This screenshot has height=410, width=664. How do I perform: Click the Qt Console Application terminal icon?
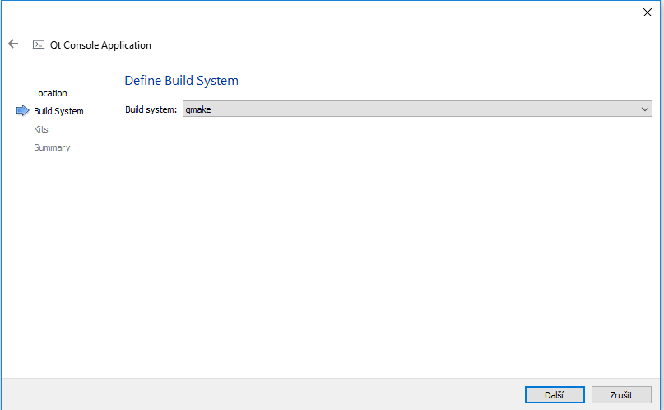coord(39,45)
